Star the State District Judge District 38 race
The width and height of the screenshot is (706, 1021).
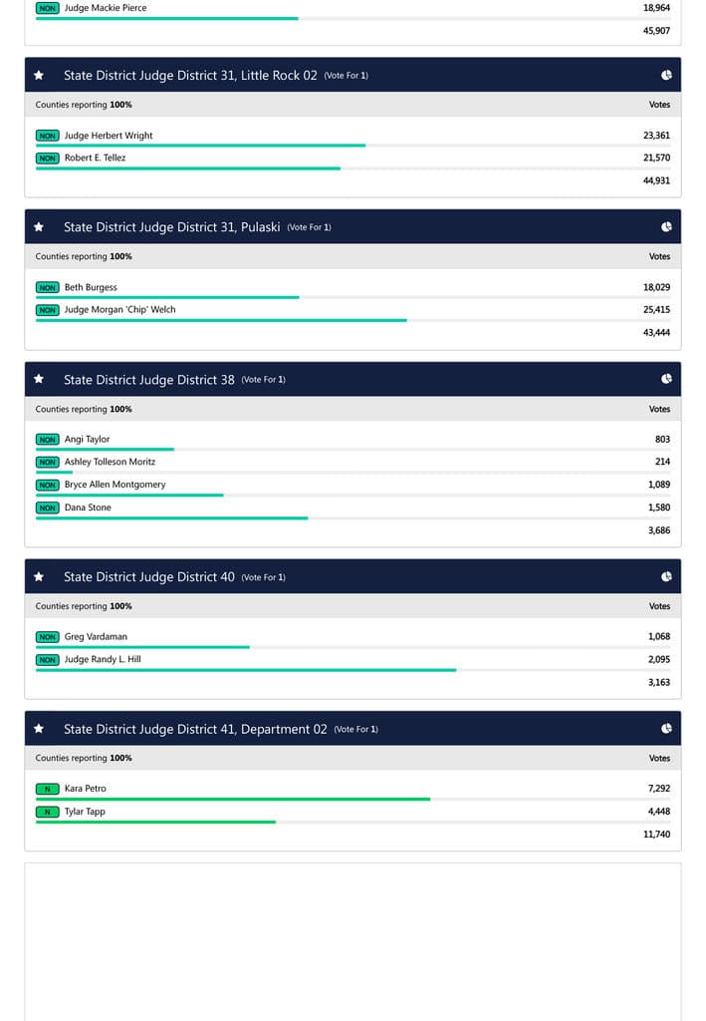pyautogui.click(x=39, y=379)
